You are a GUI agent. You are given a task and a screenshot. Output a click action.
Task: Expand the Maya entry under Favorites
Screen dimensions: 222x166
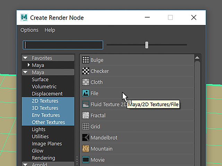pos(28,65)
